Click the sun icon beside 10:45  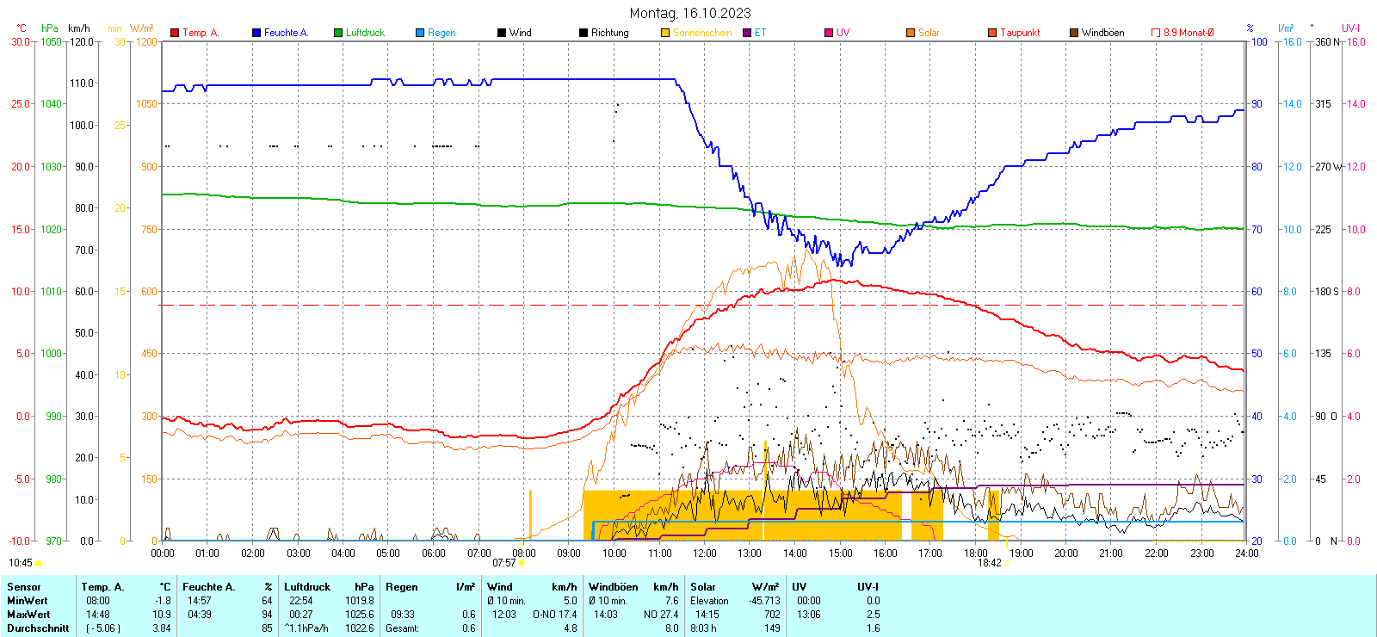[39, 563]
